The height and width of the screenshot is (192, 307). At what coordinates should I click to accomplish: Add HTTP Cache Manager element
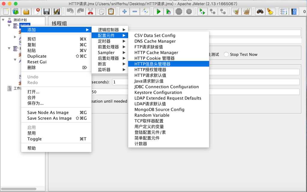pyautogui.click(x=169, y=52)
